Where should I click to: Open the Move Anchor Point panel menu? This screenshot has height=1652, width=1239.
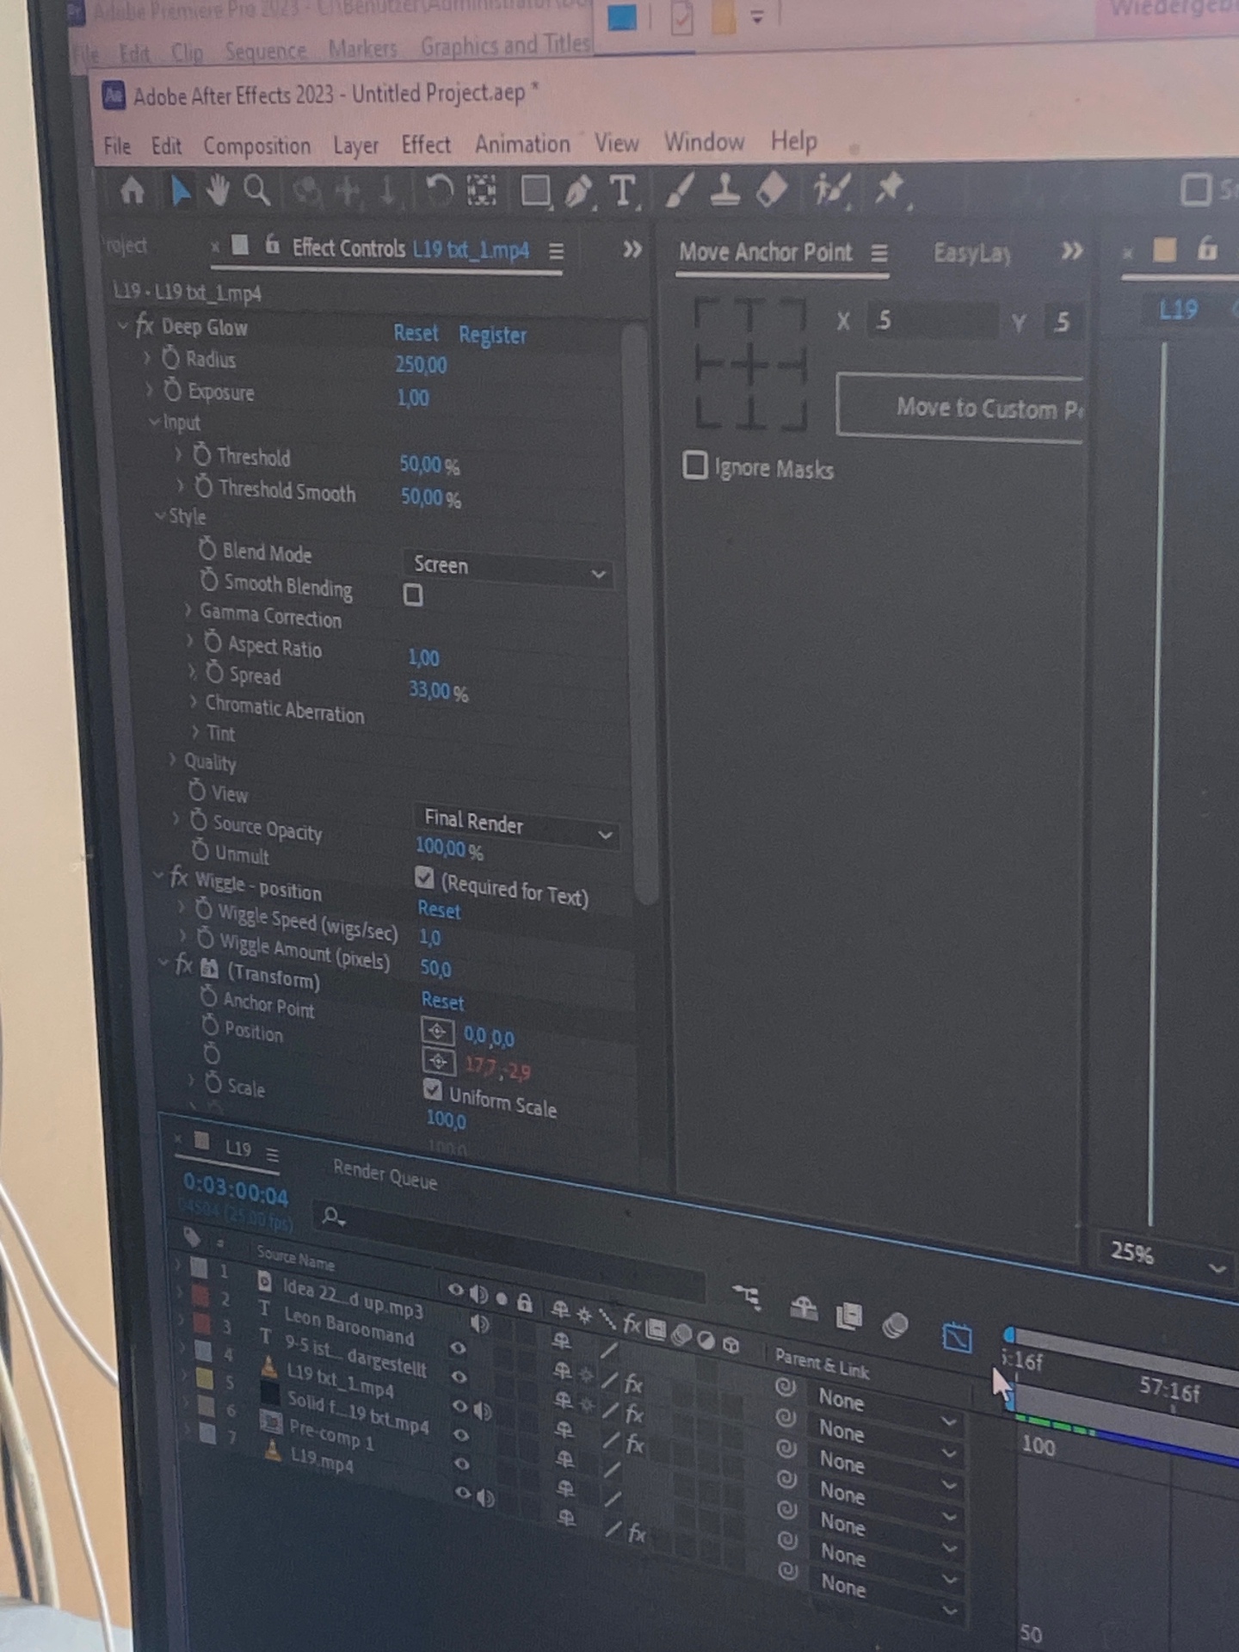878,254
